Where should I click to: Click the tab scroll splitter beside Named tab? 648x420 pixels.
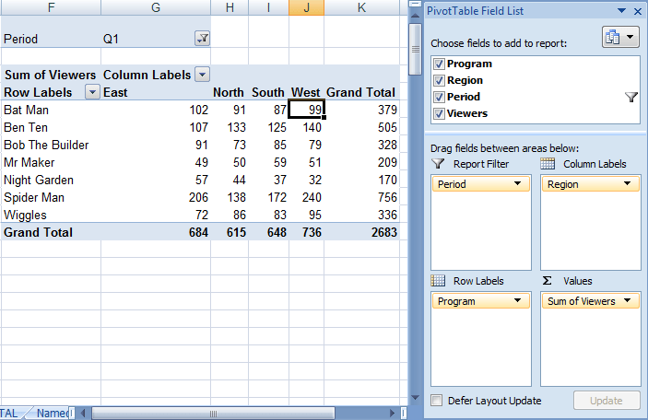point(72,413)
